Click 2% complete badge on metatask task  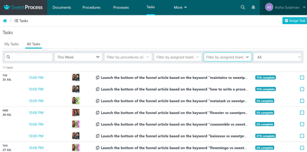click(264, 101)
